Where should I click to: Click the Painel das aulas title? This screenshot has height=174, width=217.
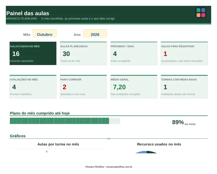pos(28,13)
